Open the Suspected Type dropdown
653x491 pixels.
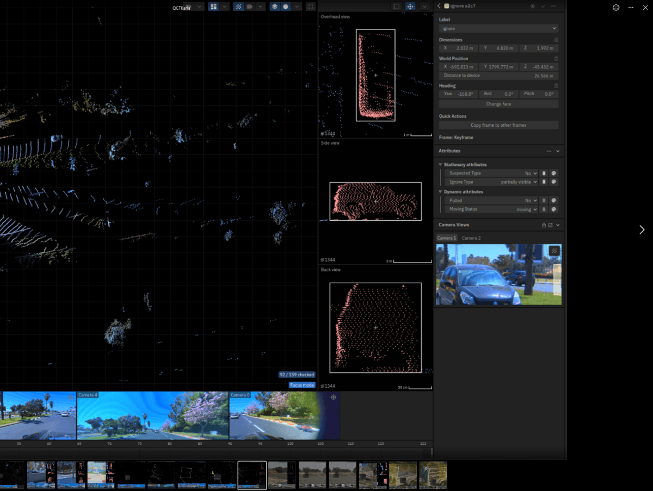coord(491,173)
